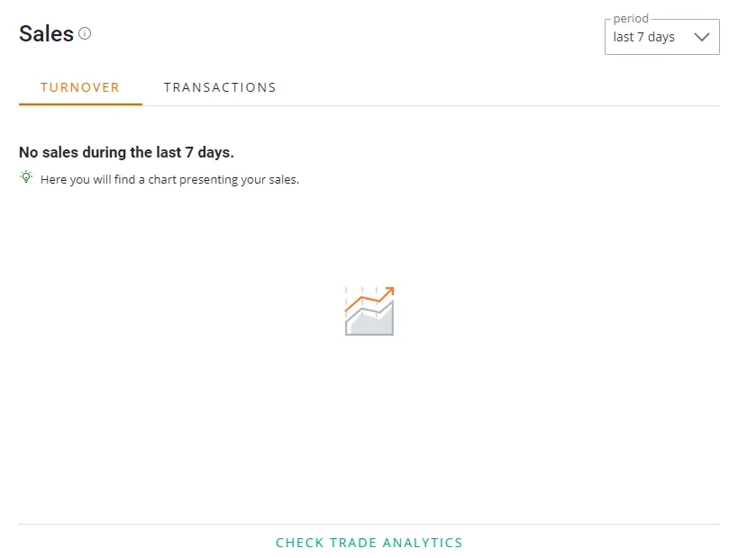Click the Sales section heading
738x558 pixels.
pyautogui.click(x=46, y=34)
